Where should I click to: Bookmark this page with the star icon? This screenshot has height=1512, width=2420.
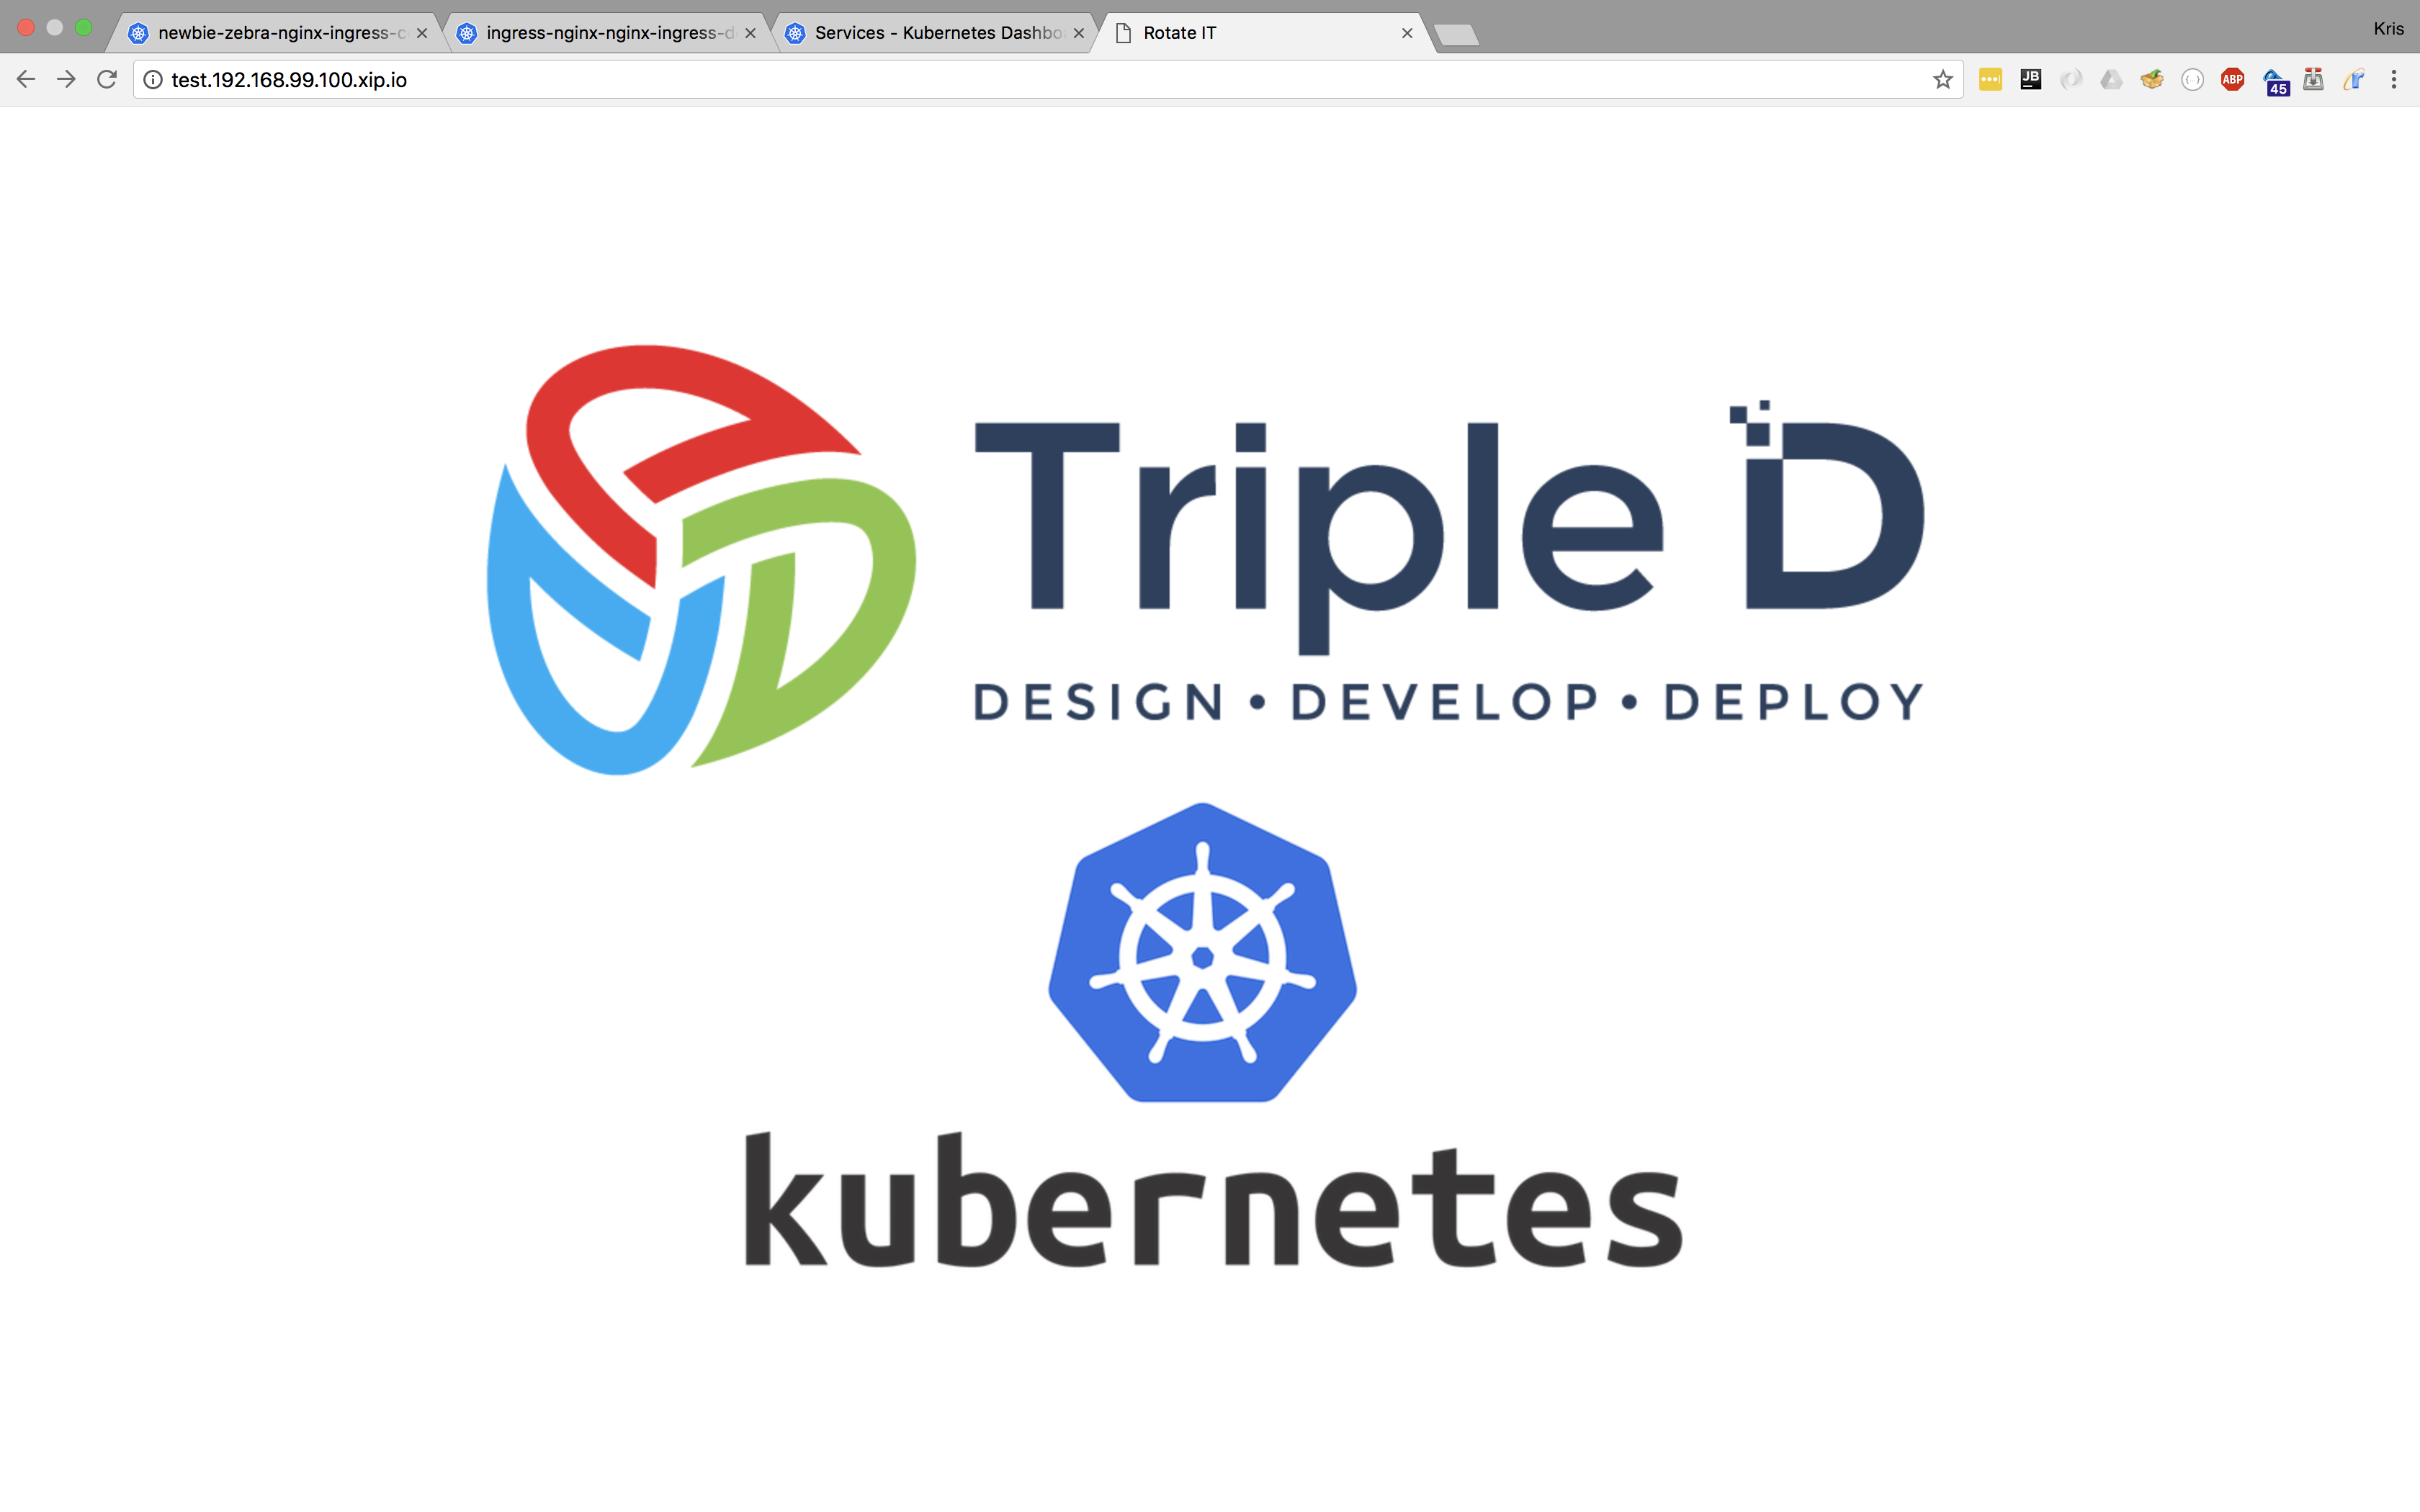coord(1942,79)
